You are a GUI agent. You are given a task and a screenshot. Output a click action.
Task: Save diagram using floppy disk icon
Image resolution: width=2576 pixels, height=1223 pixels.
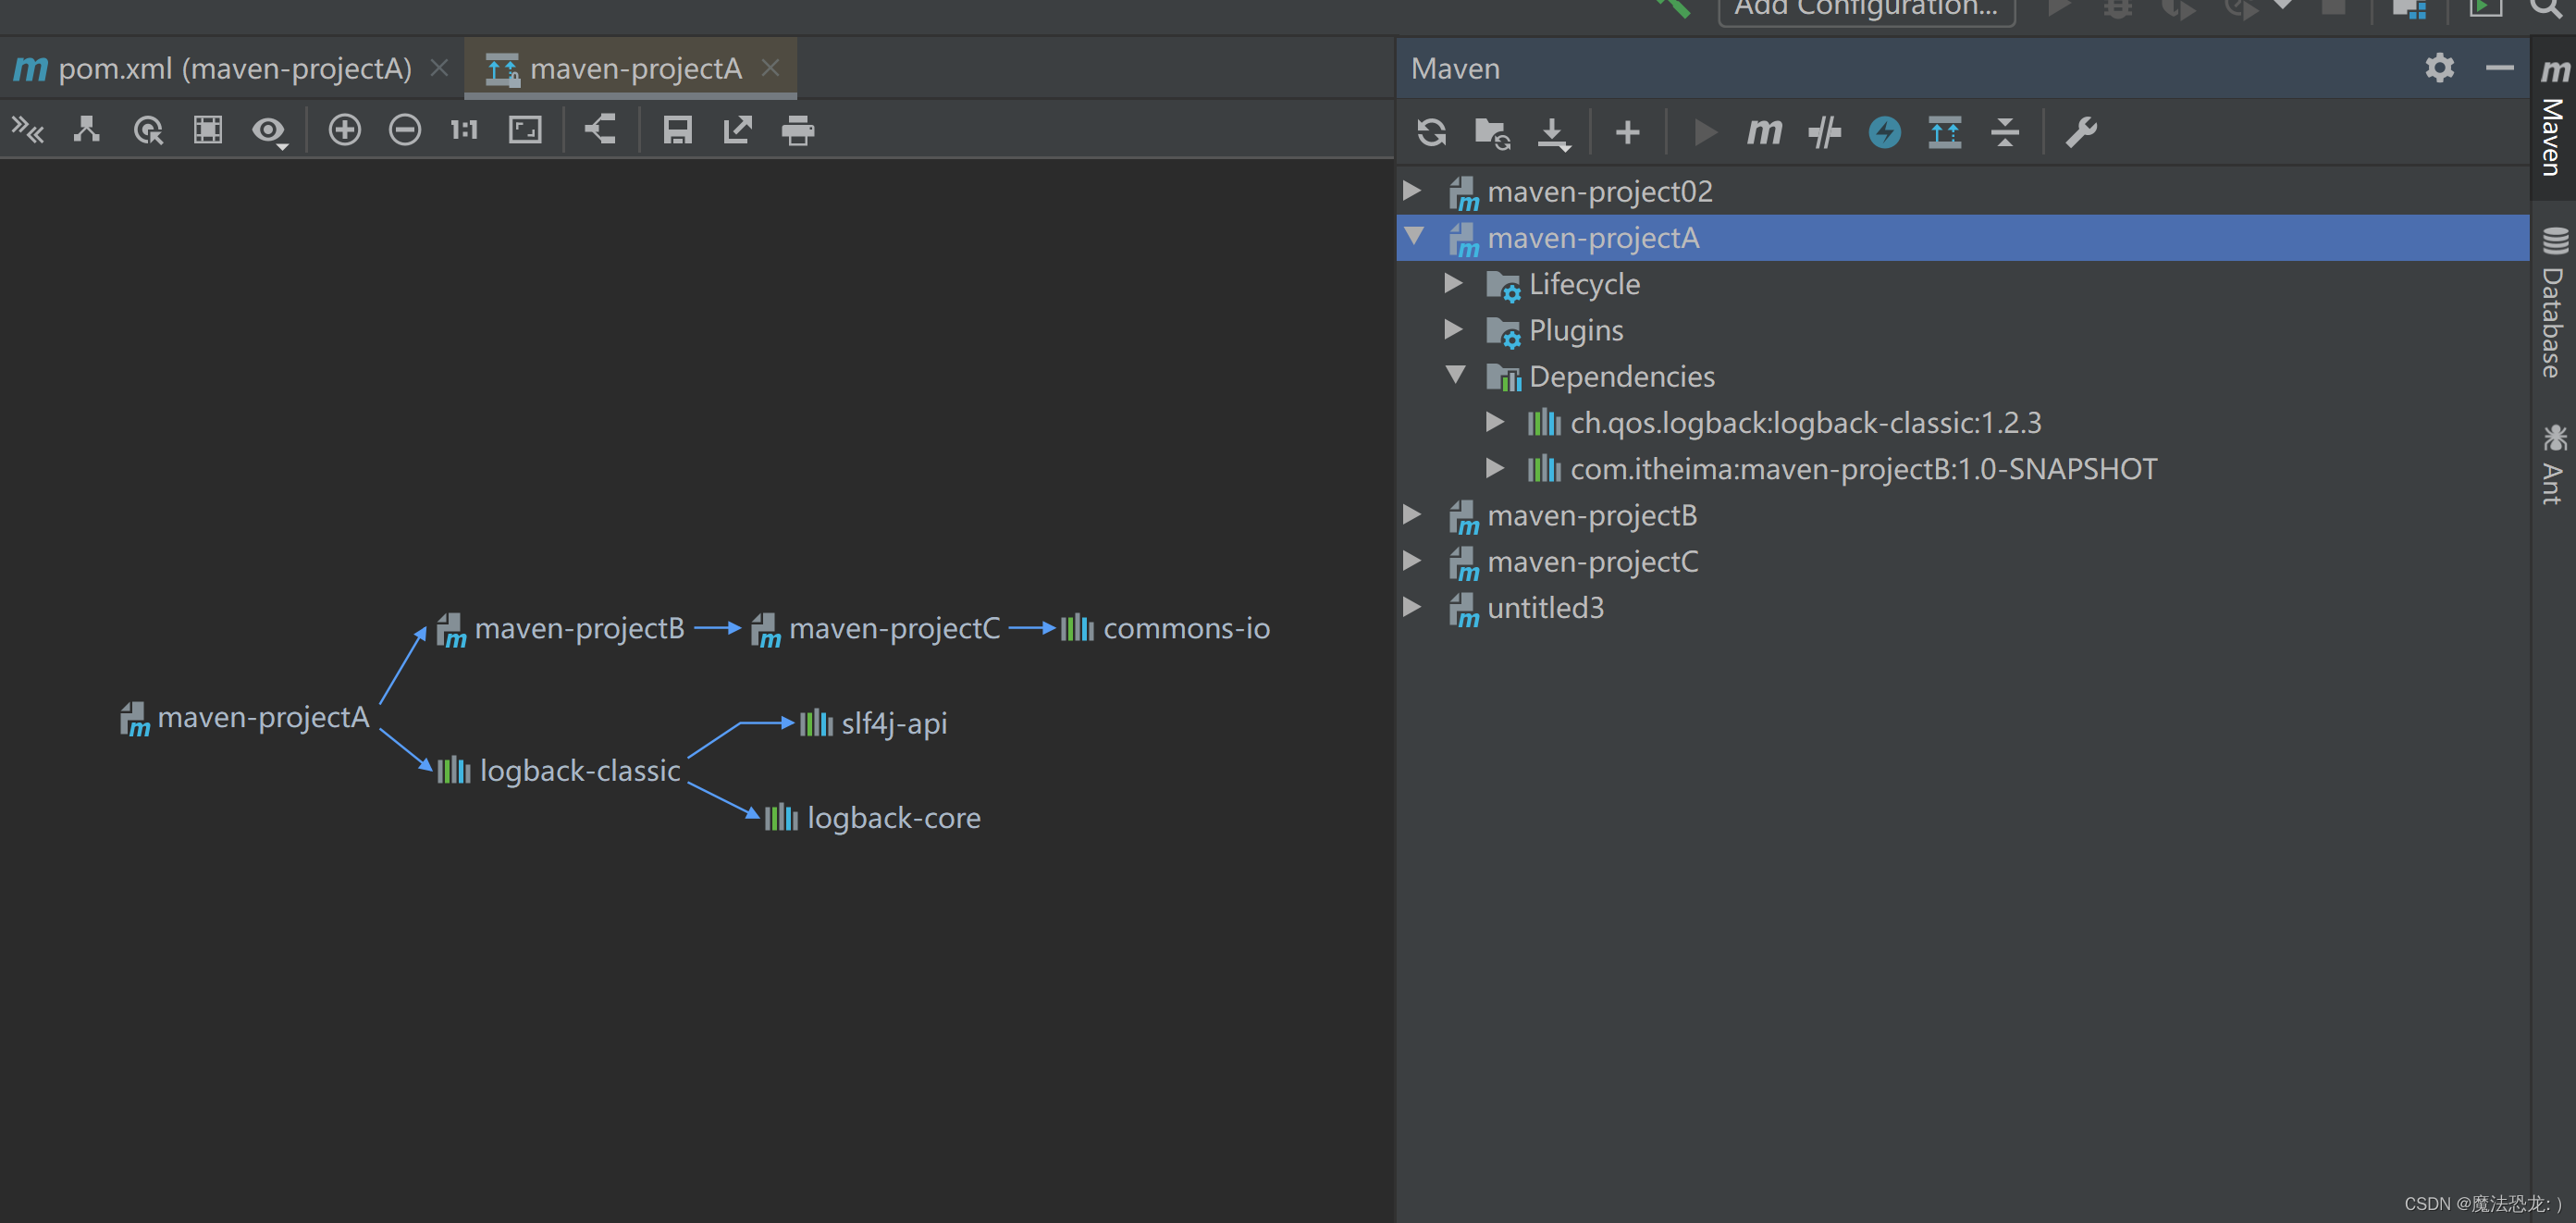click(x=677, y=130)
